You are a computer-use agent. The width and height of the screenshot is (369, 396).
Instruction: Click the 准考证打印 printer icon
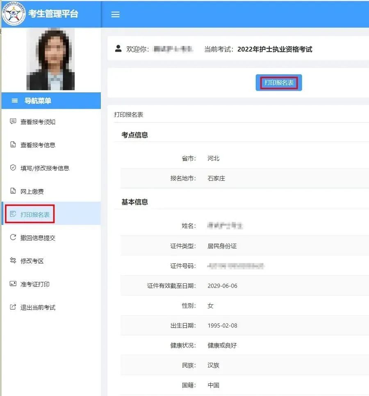tap(12, 284)
